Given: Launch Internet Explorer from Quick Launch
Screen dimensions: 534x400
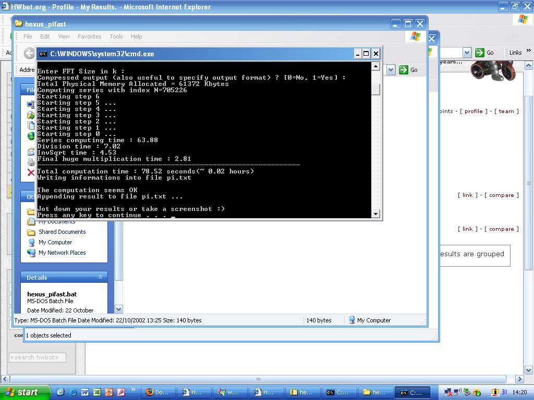Looking at the screenshot, I should tap(73, 392).
